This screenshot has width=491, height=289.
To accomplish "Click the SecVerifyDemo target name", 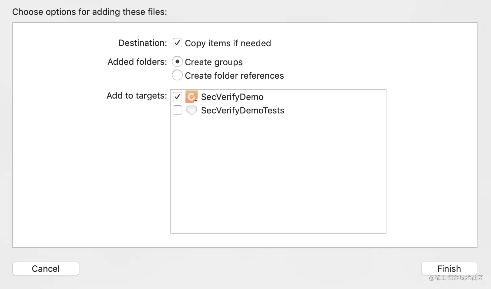I will 232,97.
